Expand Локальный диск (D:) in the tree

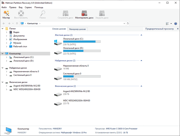(6, 61)
